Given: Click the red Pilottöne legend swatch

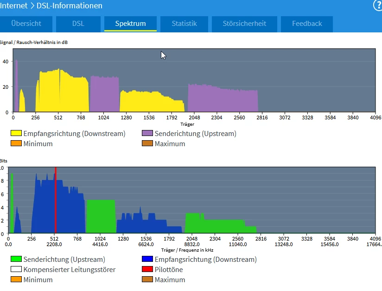Looking at the screenshot, I should pyautogui.click(x=147, y=270).
